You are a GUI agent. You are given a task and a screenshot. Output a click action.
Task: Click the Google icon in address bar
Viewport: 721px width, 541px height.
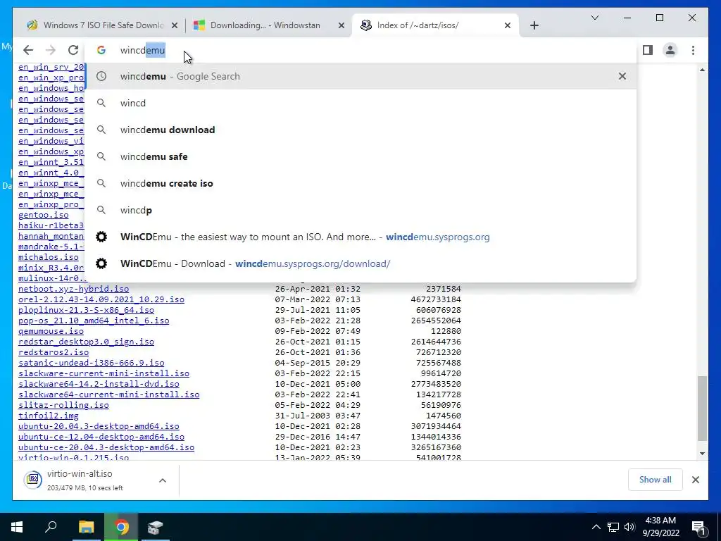pyautogui.click(x=101, y=50)
